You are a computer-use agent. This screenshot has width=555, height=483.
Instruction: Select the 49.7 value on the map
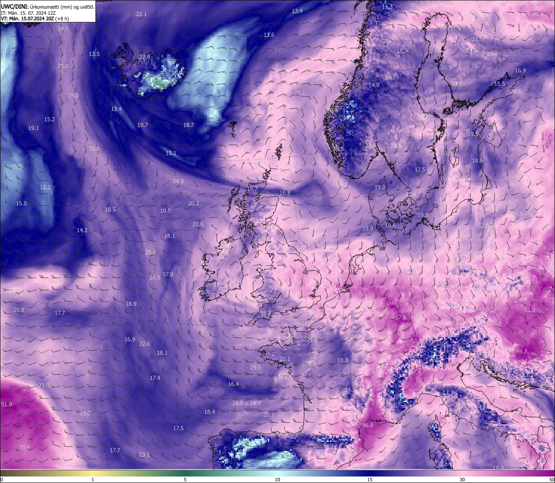522,352
